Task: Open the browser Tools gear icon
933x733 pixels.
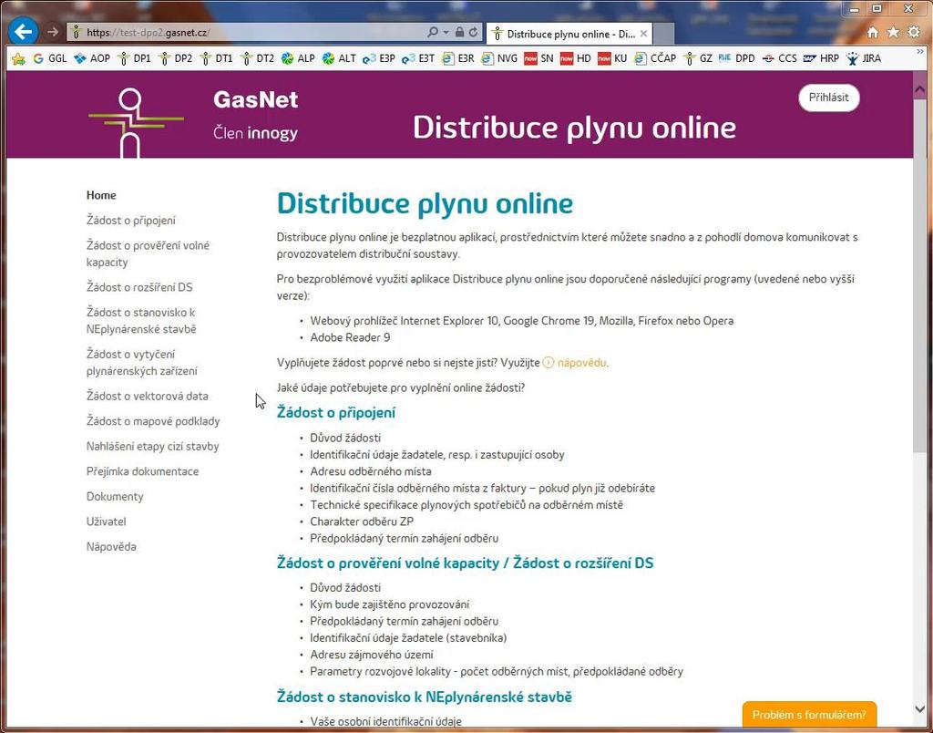Action: coord(914,32)
